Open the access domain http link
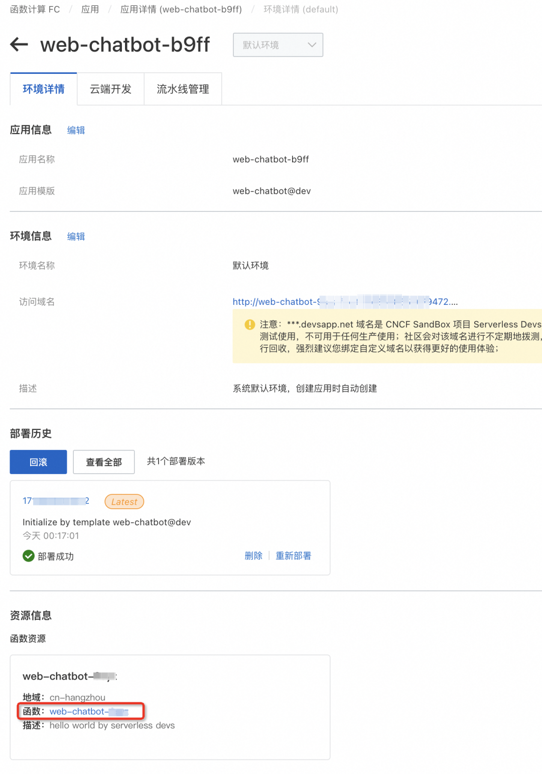This screenshot has height=774, width=542. 301,301
